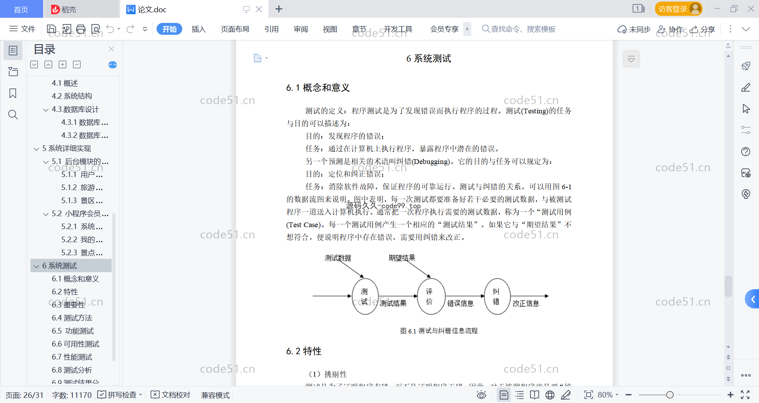The image size is (759, 403).
Task: Switch to web layout globe icon
Action: 550,395
